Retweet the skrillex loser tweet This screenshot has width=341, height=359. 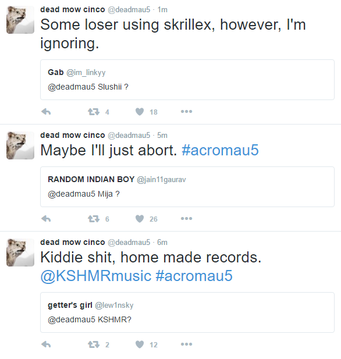tap(94, 112)
